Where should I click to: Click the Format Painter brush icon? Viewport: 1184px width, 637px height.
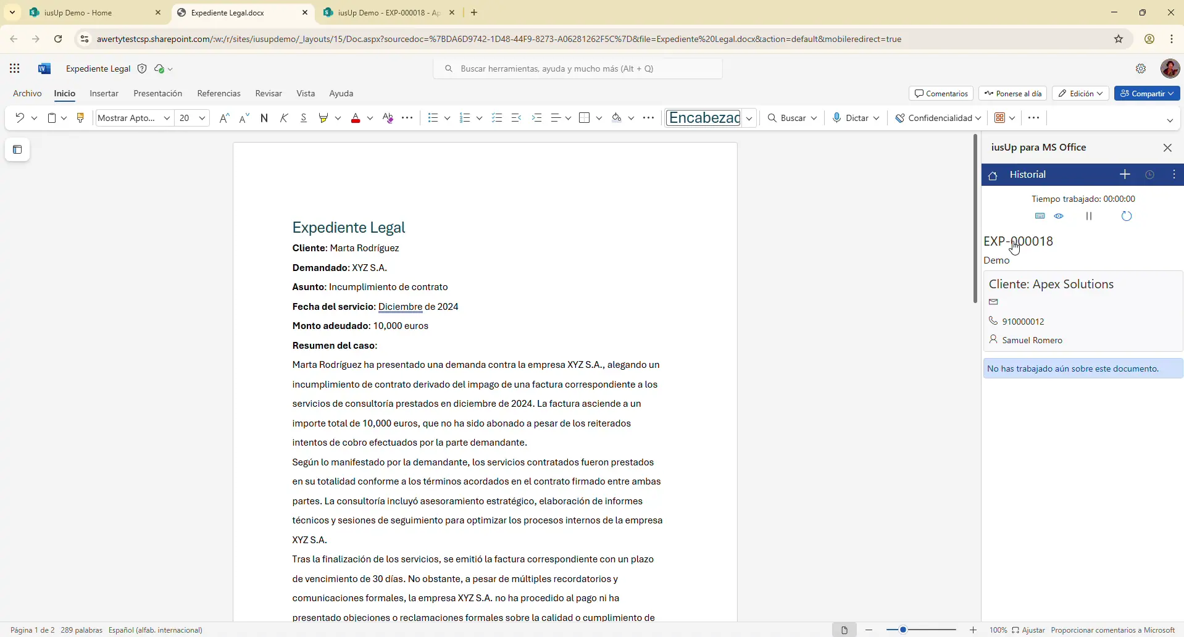click(80, 118)
